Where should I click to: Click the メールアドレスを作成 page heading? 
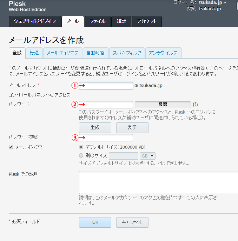(46, 40)
